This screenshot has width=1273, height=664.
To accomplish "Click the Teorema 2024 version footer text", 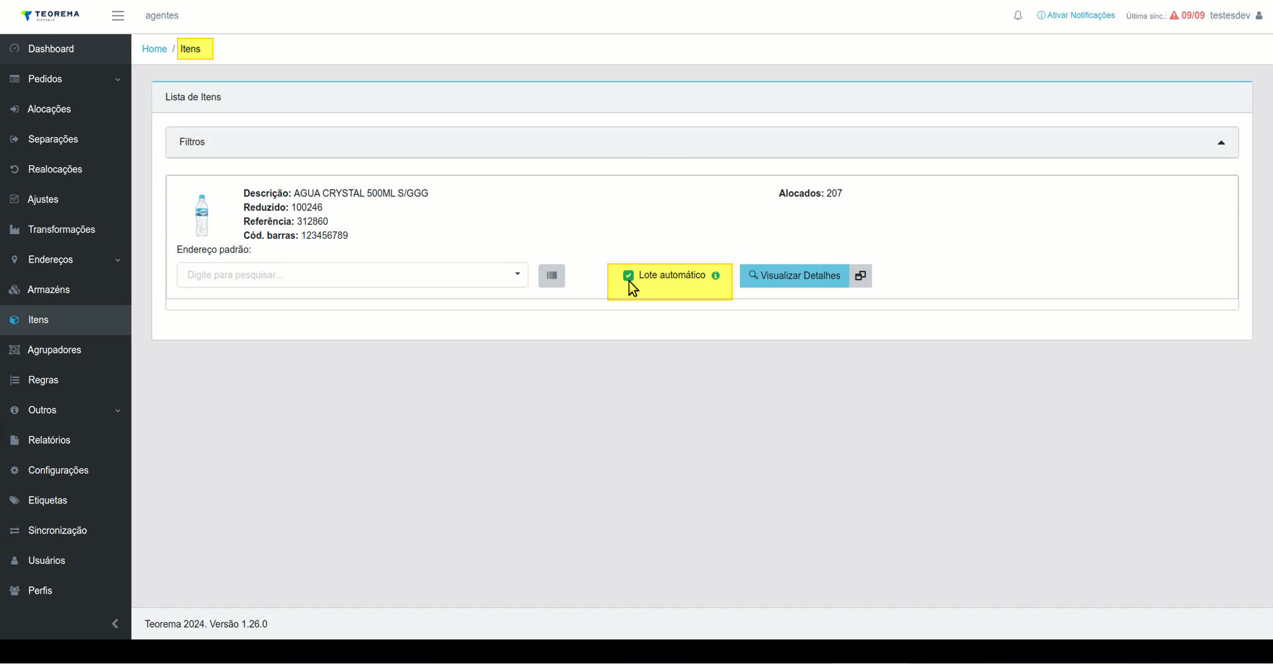I will [206, 624].
